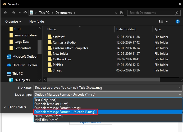
Task: Sort files by Name column
Action: tap(52, 29)
